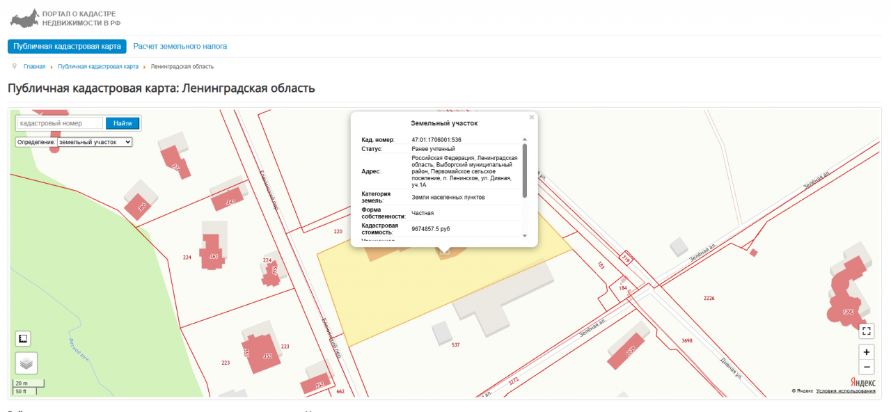
Task: Zoom in with the plus button
Action: coord(867,352)
